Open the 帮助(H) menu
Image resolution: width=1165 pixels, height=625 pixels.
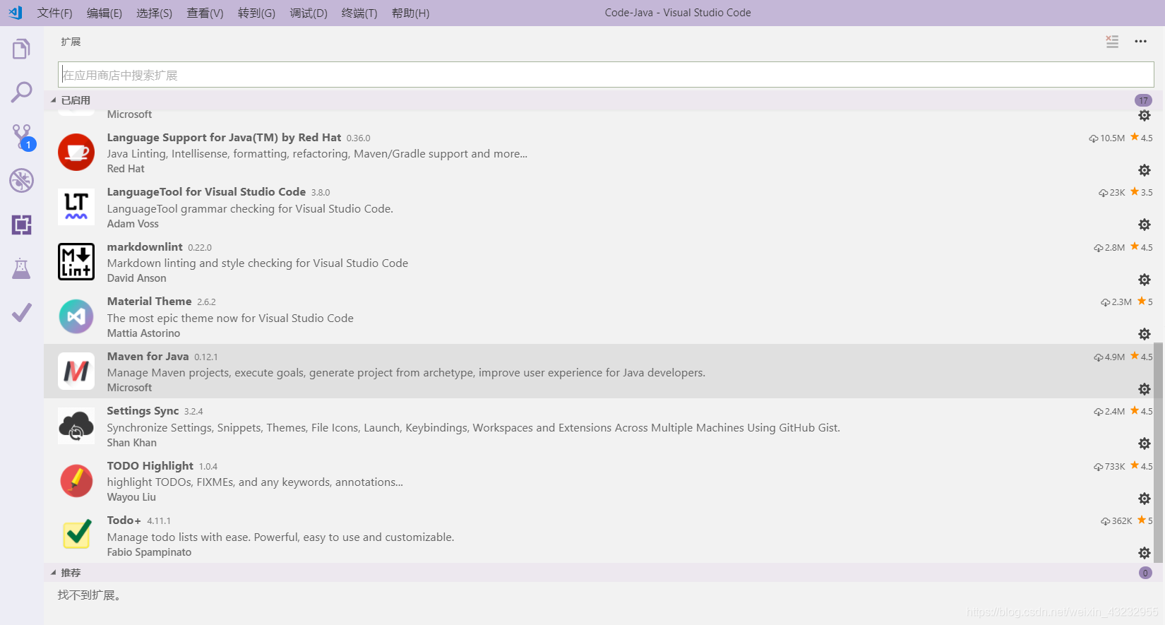point(410,13)
